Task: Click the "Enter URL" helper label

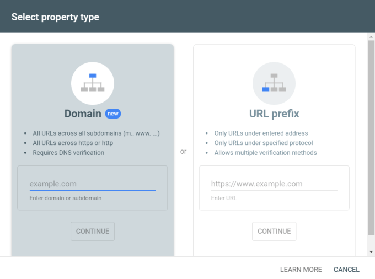Action: coord(223,198)
